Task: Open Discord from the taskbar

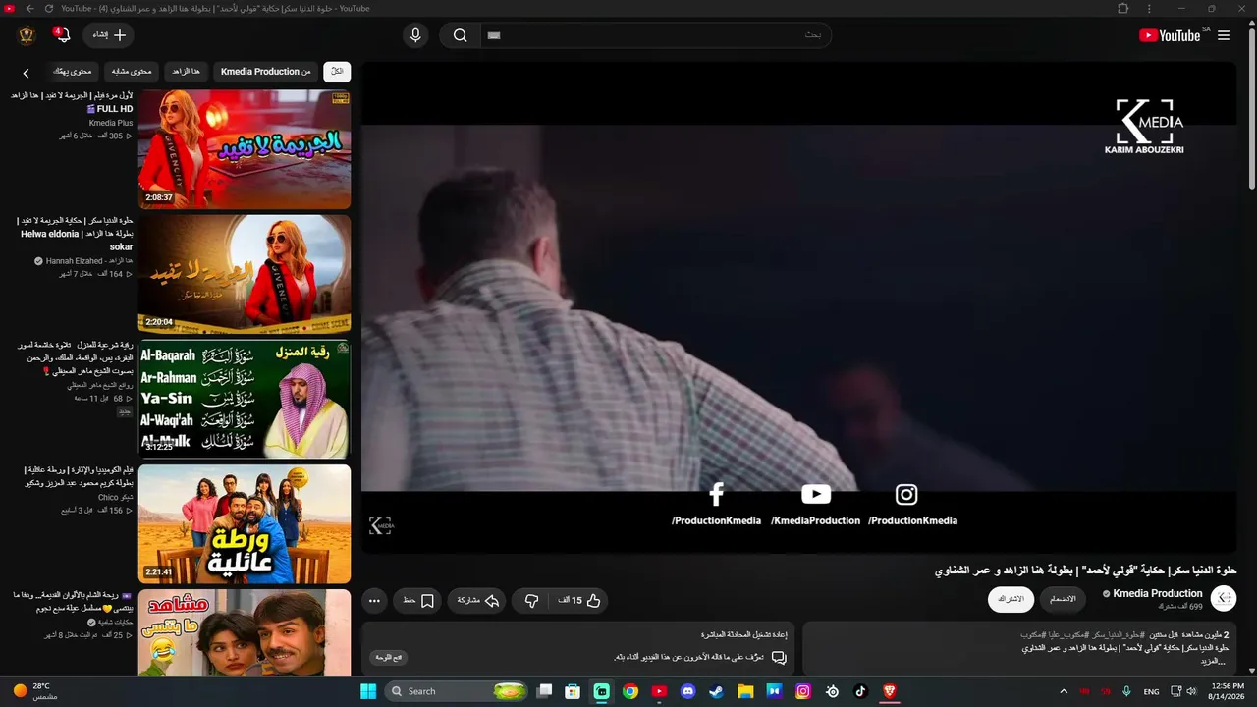Action: 688,691
